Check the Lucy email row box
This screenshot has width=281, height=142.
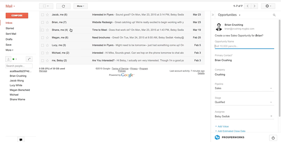coord(43,45)
